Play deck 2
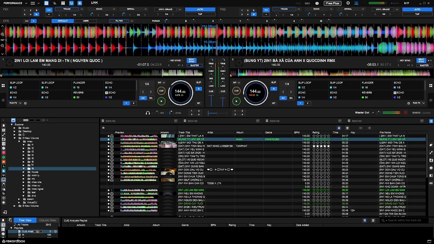434x244 pixels. 236,101
